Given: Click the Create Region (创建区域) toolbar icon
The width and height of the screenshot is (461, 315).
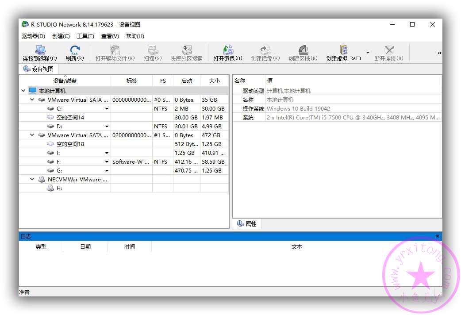Looking at the screenshot, I should point(303,50).
